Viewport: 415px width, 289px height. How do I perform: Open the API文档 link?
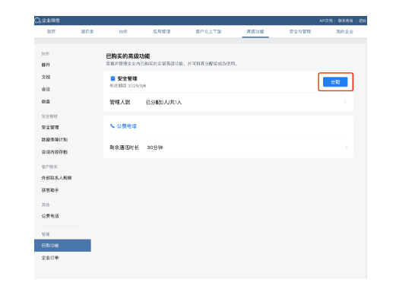tap(326, 21)
